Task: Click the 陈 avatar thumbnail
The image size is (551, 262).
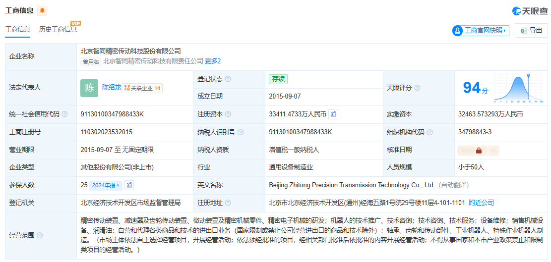Action: (x=89, y=88)
